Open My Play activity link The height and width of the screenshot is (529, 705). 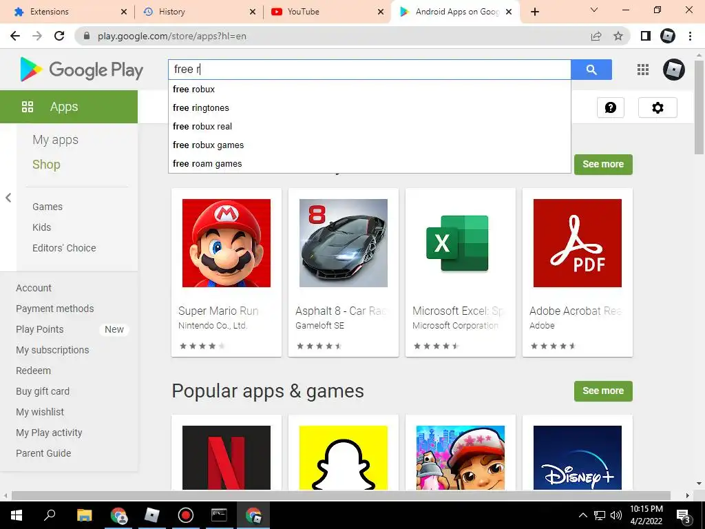coord(49,433)
